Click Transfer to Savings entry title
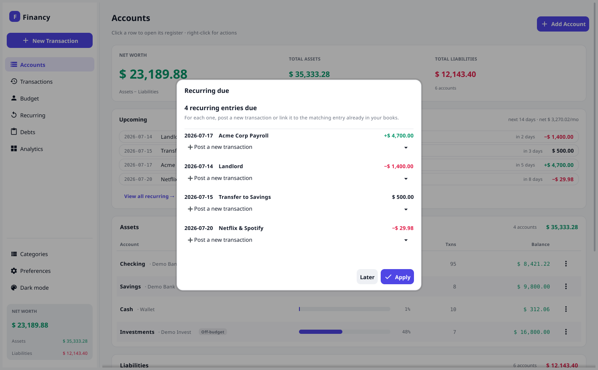The height and width of the screenshot is (370, 598). pos(245,197)
